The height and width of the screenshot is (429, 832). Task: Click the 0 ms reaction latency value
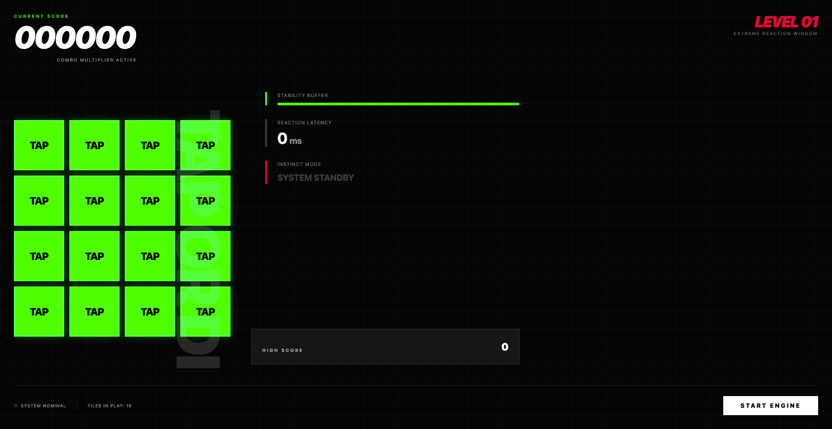pos(289,139)
